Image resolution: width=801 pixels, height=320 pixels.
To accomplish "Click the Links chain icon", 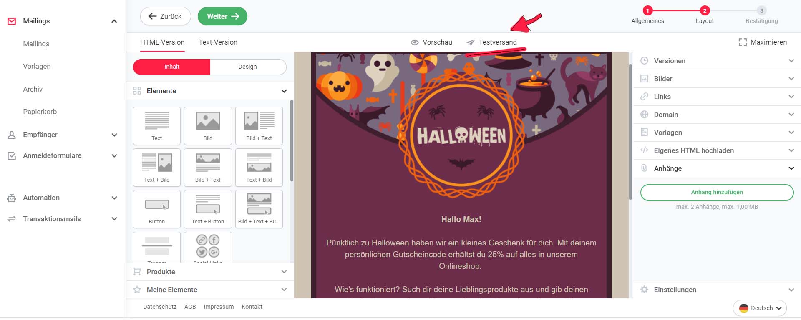I will point(644,97).
